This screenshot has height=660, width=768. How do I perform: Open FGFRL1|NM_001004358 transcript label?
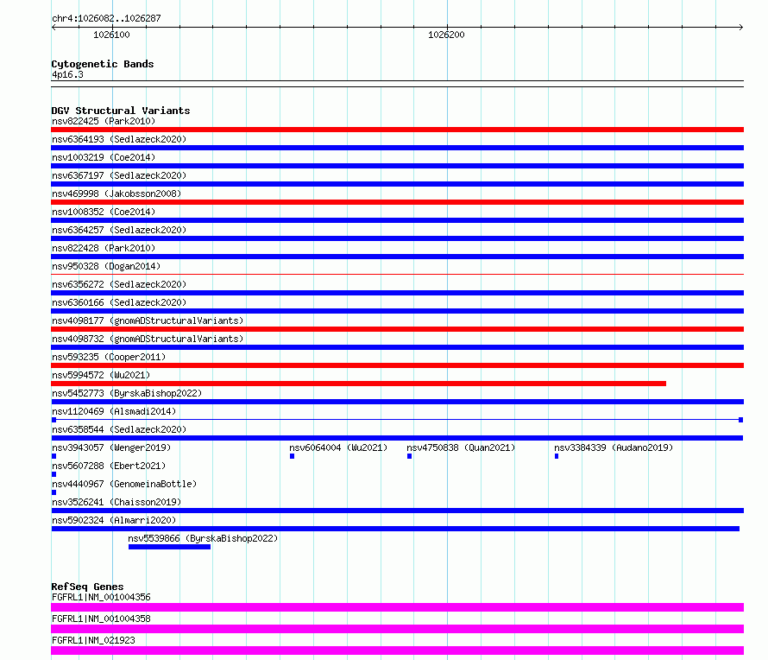(101, 619)
